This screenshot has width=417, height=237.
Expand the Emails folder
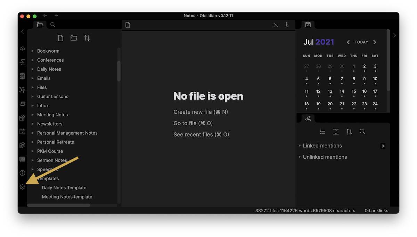(32, 78)
